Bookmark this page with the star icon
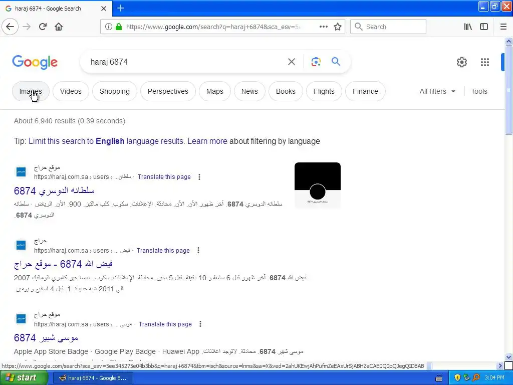Viewport: 513px width, 385px height. (338, 27)
